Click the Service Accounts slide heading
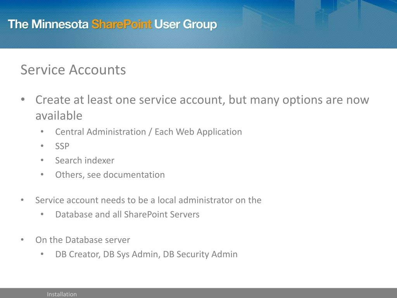 click(73, 70)
